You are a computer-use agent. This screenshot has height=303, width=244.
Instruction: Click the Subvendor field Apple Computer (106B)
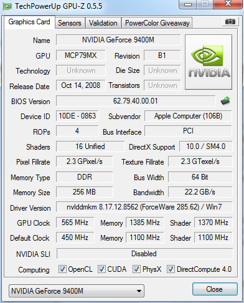tap(188, 116)
